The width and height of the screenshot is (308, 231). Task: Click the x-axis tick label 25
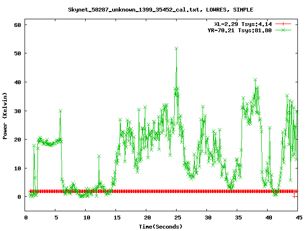pos(178,218)
